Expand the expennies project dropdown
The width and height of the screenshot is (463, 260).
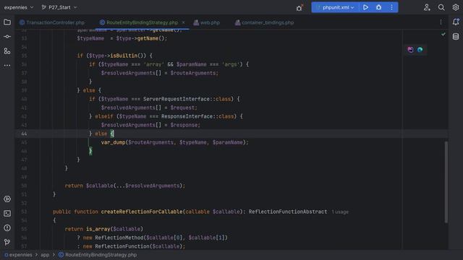tap(19, 7)
